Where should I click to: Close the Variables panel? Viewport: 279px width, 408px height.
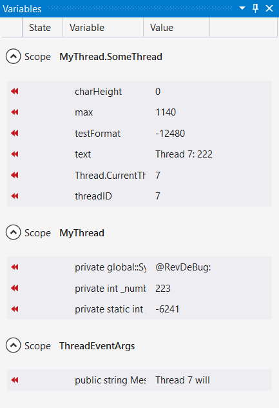click(269, 8)
